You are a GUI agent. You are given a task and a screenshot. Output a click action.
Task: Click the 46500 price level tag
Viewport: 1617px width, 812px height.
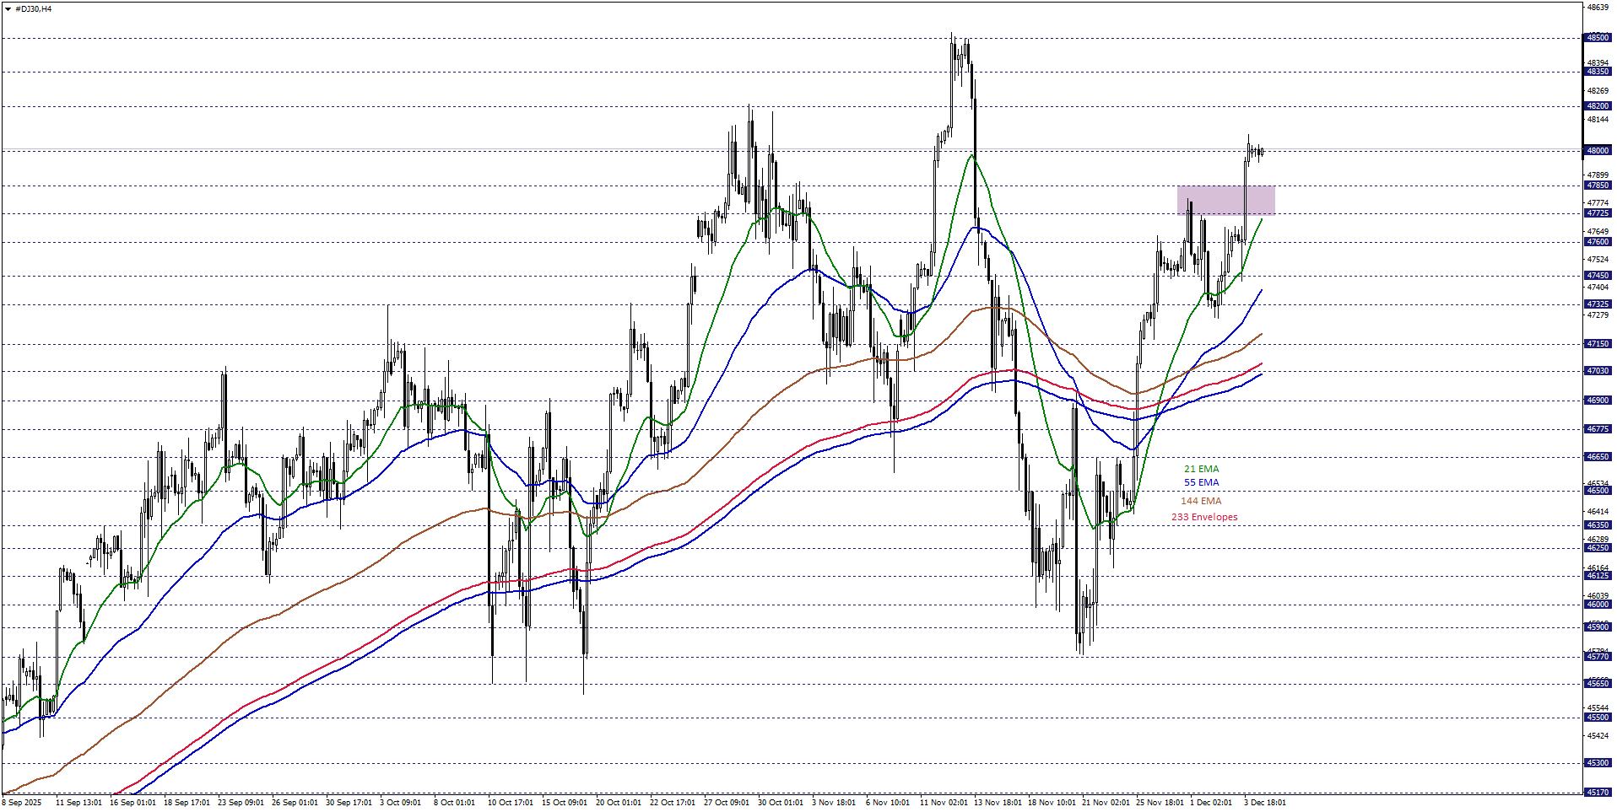point(1597,491)
